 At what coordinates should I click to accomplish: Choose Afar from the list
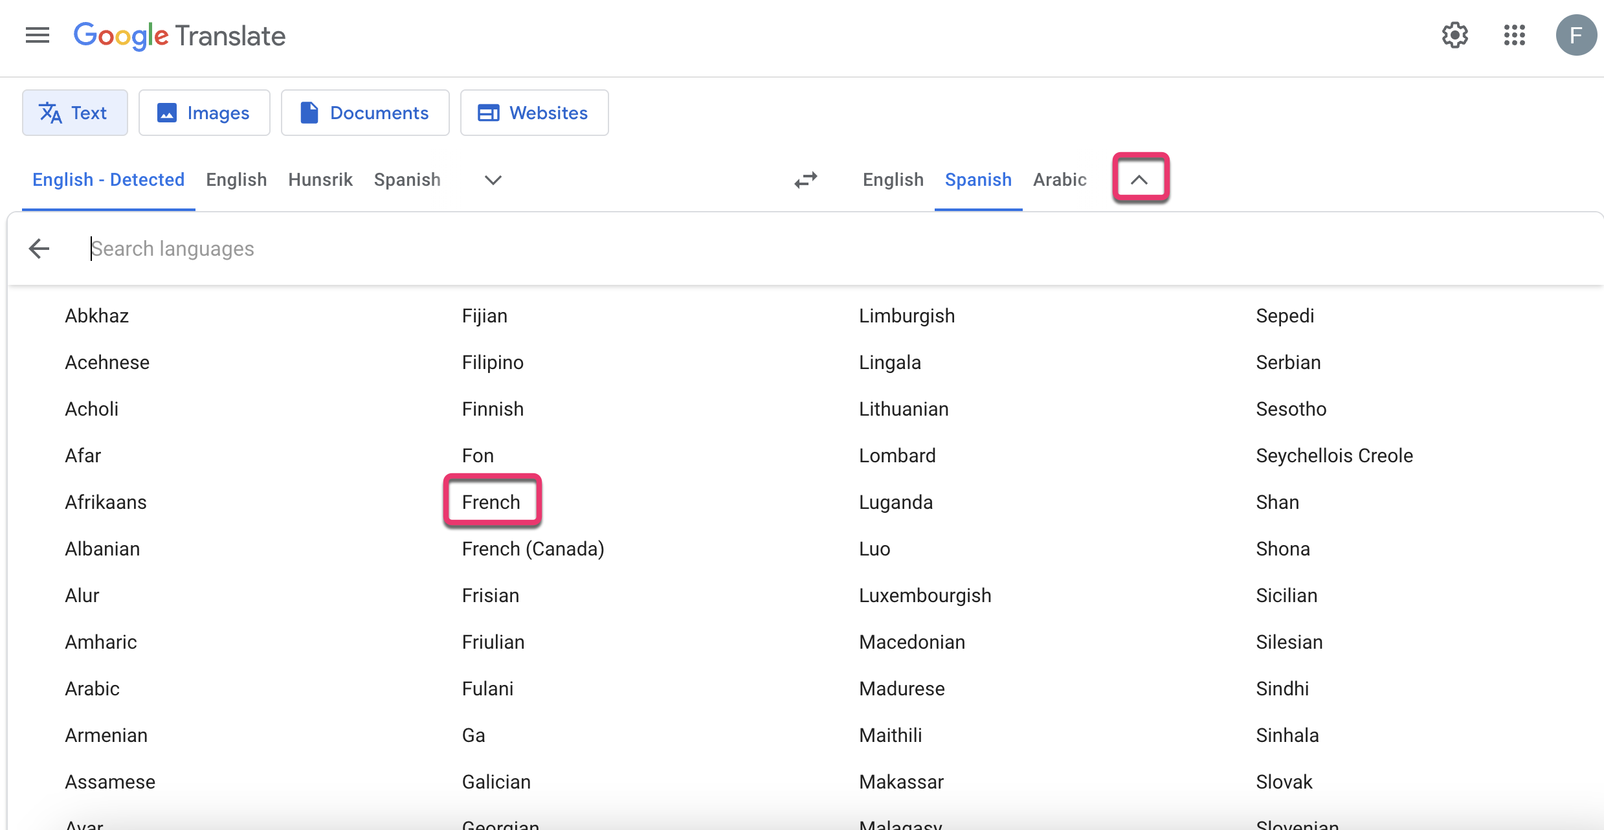(x=83, y=456)
